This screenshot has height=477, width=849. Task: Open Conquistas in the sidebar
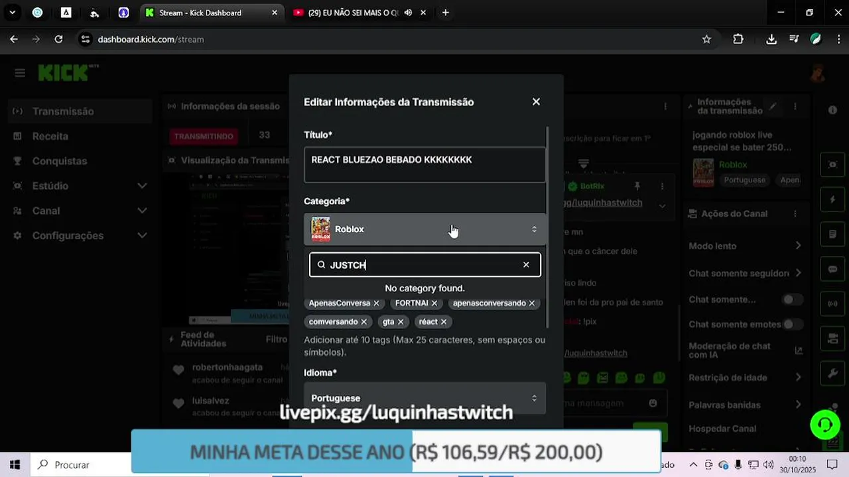coord(81,161)
